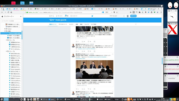This screenshot has width=179, height=101.
Task: Open the page actions three-dot menu
Action: tap(112, 12)
